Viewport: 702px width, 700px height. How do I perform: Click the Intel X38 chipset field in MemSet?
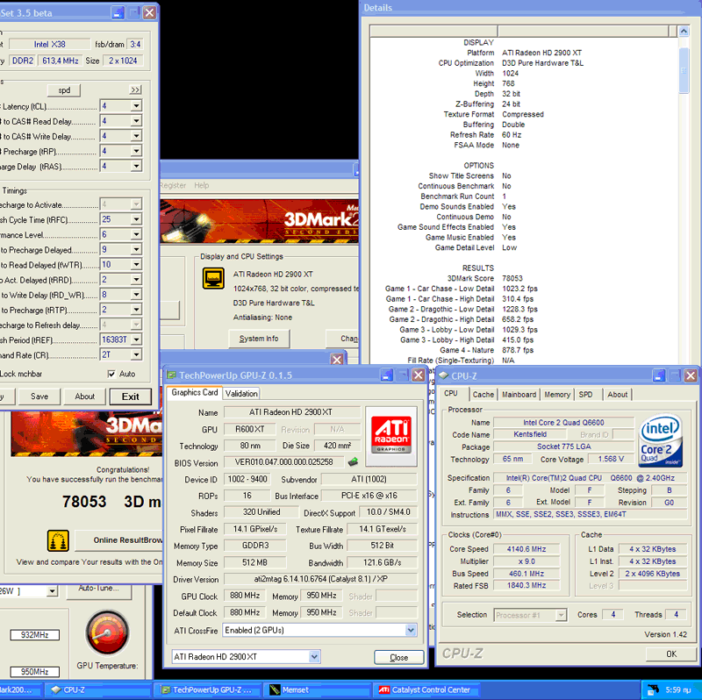(50, 45)
